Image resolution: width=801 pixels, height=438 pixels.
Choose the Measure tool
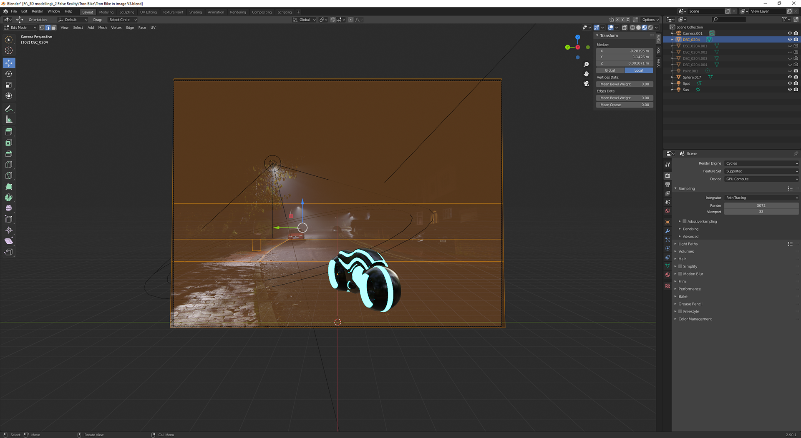point(9,120)
